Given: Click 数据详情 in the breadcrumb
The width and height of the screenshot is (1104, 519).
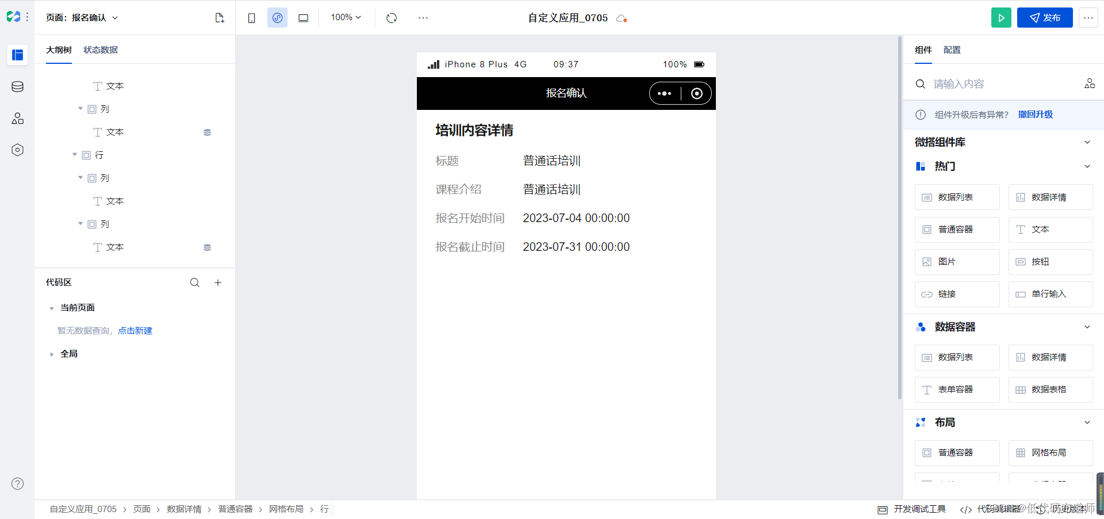Looking at the screenshot, I should tap(184, 509).
